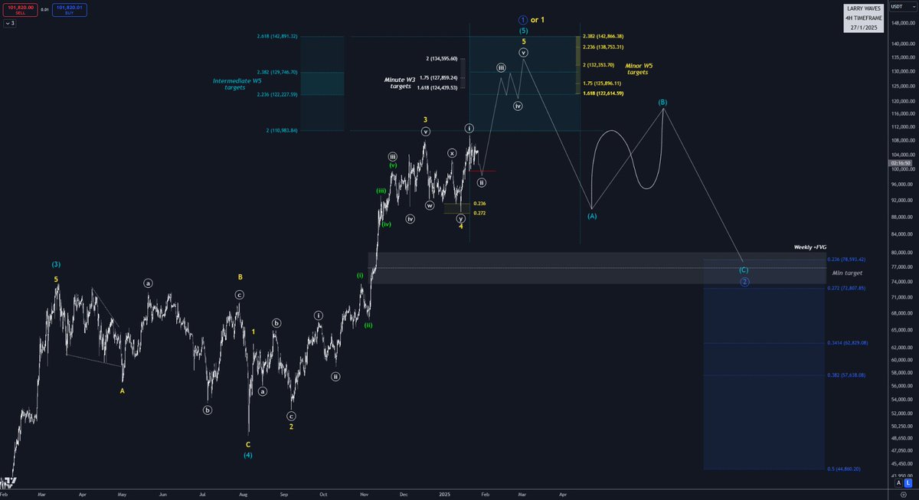Click the 'Nov' label on time axis
This screenshot has height=500, width=919.
tap(365, 495)
